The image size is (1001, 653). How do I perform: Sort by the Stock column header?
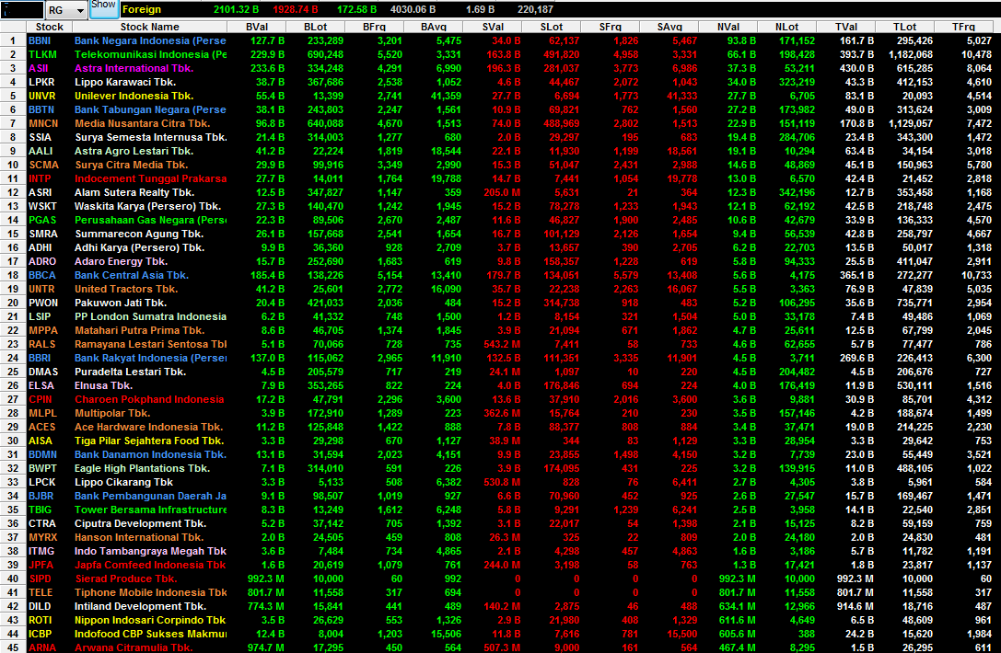point(49,27)
